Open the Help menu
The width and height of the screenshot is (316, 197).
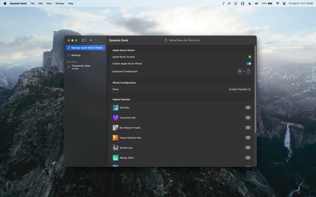tap(70, 3)
